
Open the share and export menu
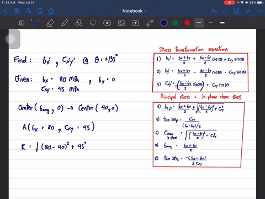click(x=51, y=11)
